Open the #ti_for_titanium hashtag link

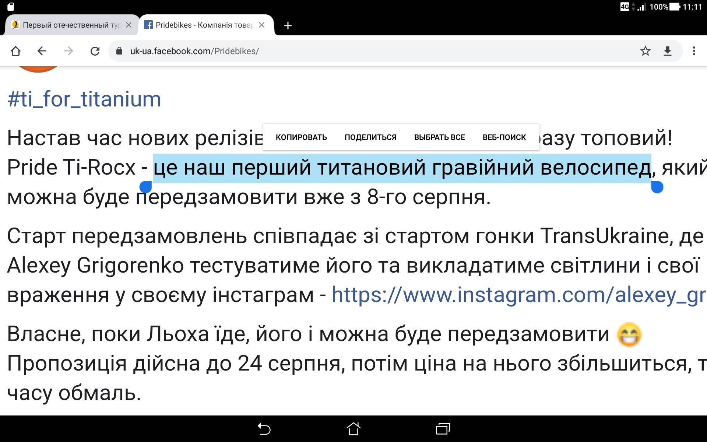(84, 99)
